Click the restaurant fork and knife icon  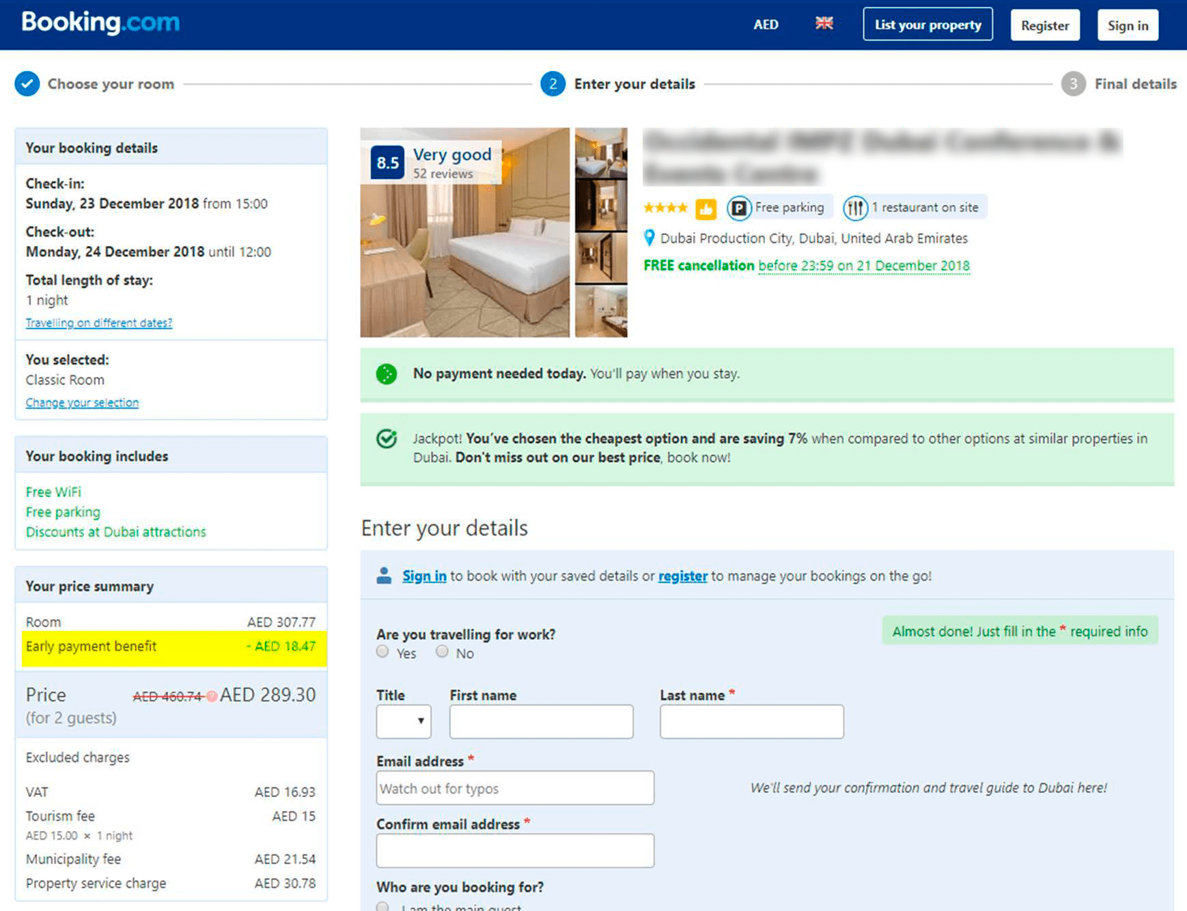(x=855, y=208)
